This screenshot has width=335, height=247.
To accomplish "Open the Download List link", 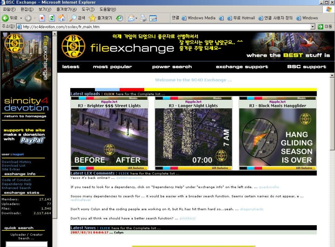I will pos(13,166).
